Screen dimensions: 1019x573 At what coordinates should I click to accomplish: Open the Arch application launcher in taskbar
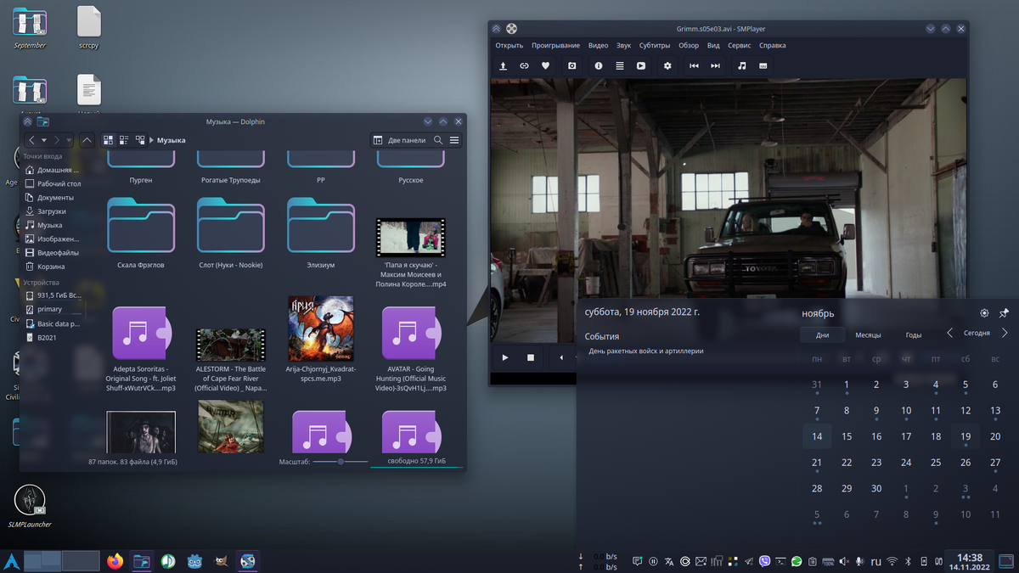click(x=11, y=561)
